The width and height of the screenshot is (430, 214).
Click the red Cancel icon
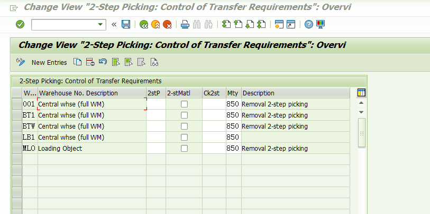(167, 25)
